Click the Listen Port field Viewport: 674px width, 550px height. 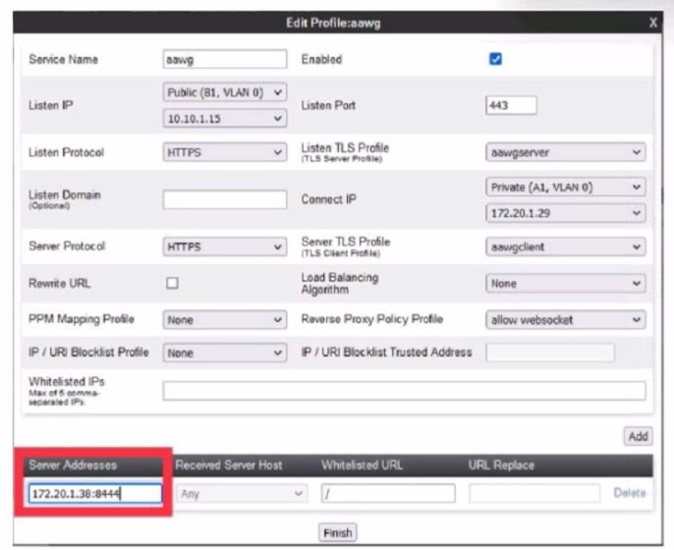(x=511, y=105)
